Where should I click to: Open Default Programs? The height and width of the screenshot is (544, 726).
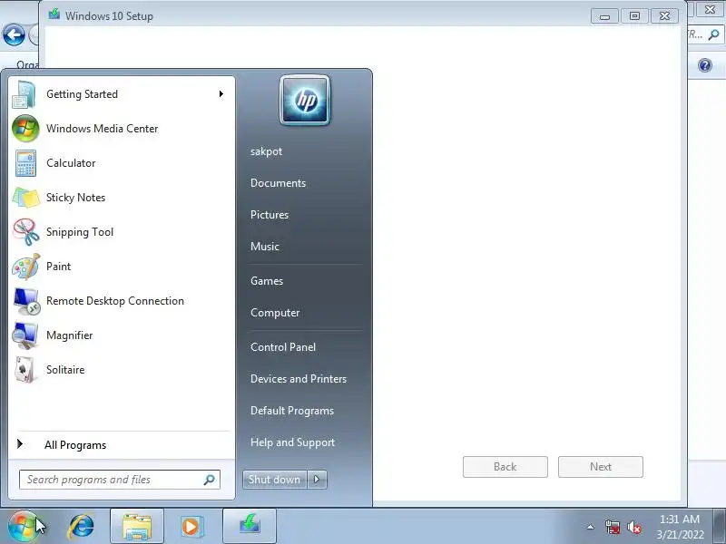click(x=292, y=411)
